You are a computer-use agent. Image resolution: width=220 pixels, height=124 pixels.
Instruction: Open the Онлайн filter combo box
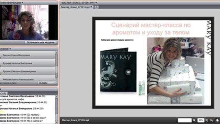click(47, 83)
